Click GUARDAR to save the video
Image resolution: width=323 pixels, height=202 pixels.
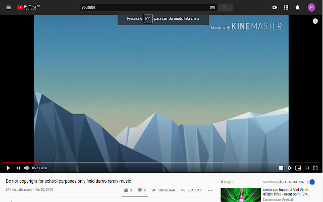click(191, 190)
